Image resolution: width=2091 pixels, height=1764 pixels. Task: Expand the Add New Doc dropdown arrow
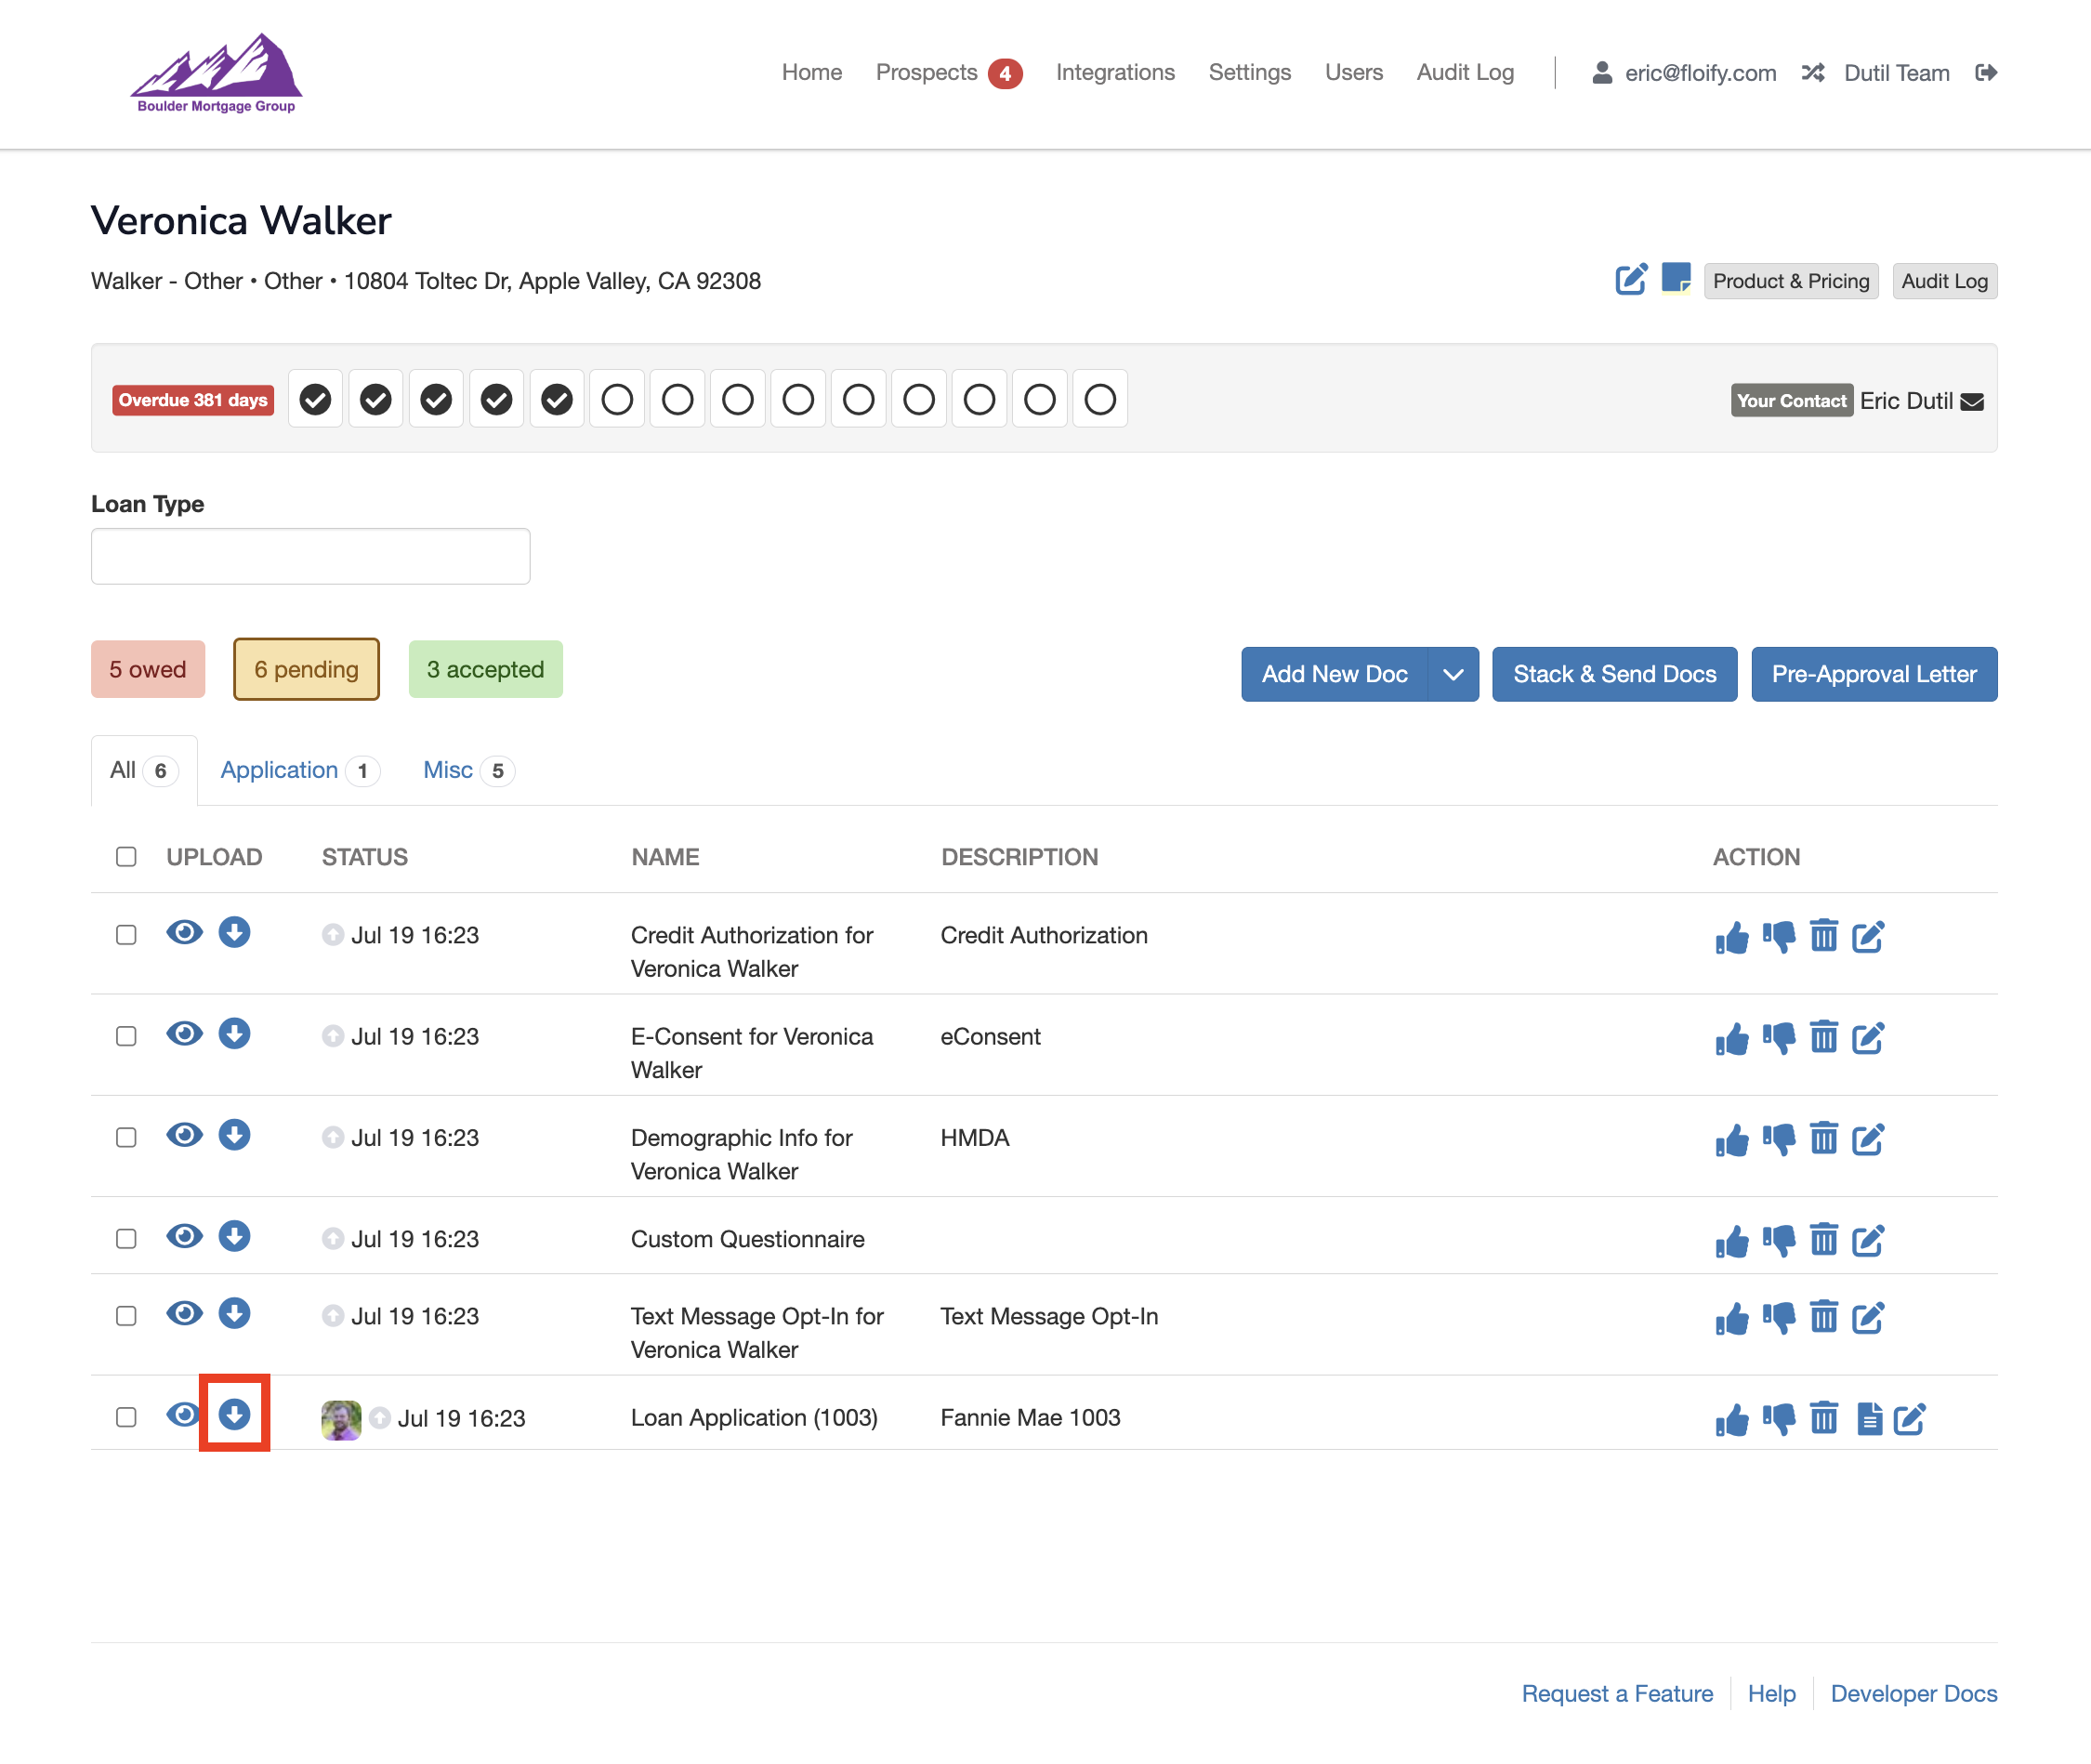[x=1453, y=674]
